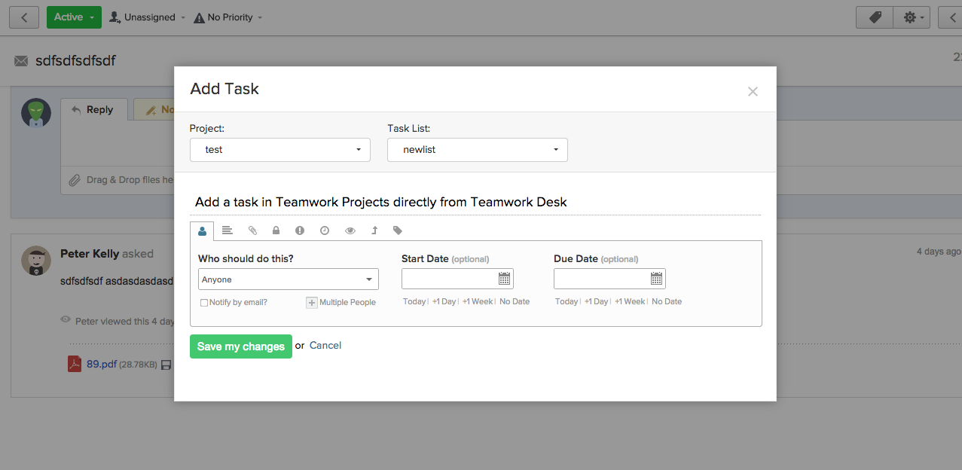Open the Active status dropdown
Image resolution: width=962 pixels, height=470 pixels.
click(73, 17)
